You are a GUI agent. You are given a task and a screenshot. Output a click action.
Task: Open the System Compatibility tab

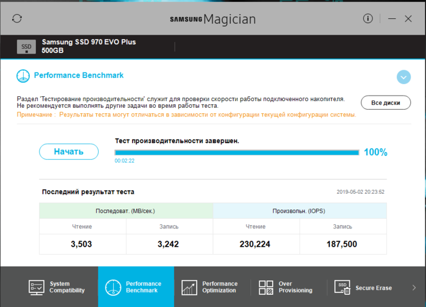pyautogui.click(x=57, y=287)
